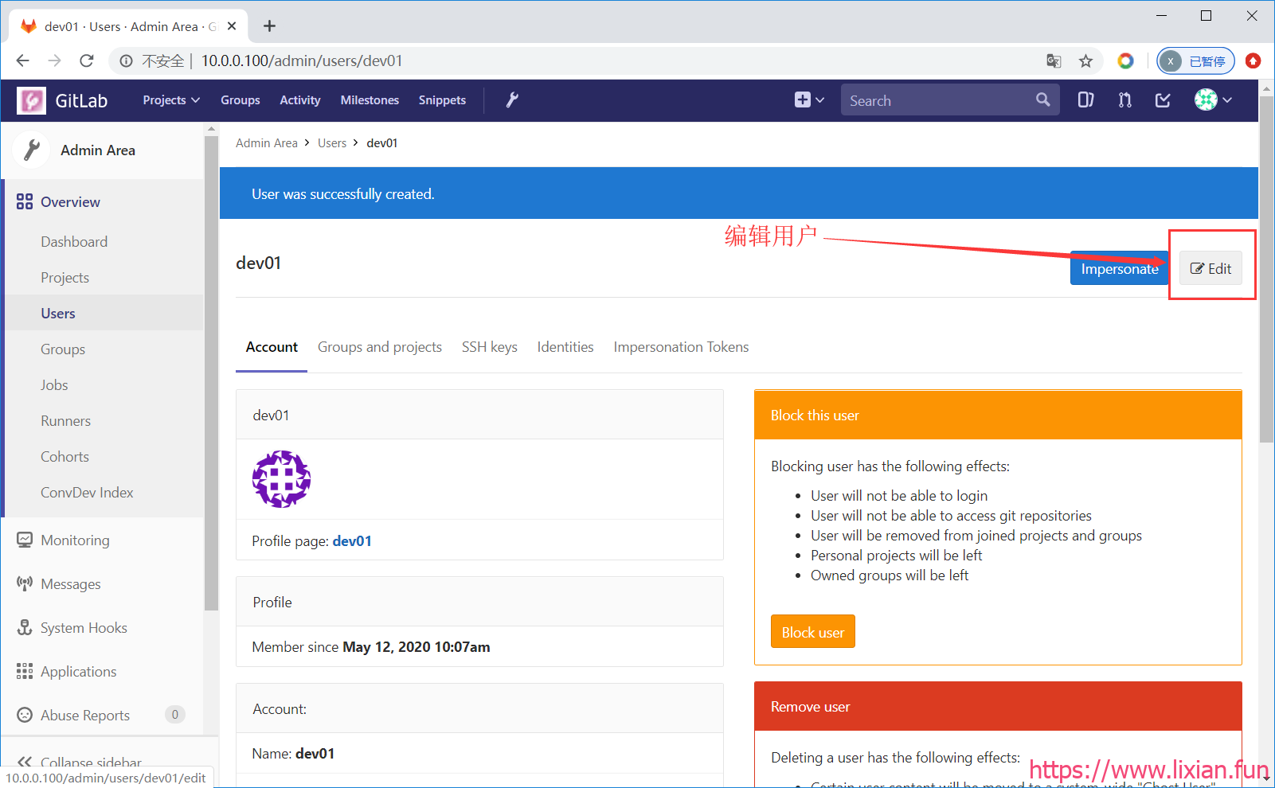Open Runners in the sidebar
This screenshot has height=788, width=1275.
(66, 421)
